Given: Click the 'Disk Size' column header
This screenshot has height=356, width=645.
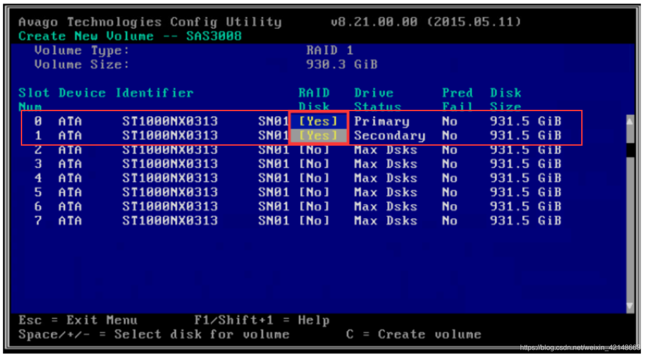Looking at the screenshot, I should [x=505, y=100].
